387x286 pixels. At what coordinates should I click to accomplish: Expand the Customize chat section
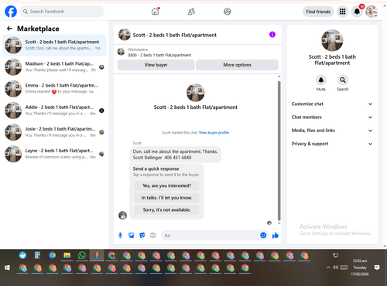pos(332,104)
